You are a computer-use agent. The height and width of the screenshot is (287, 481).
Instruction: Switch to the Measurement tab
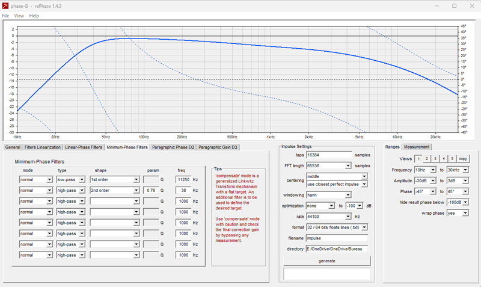(x=417, y=147)
